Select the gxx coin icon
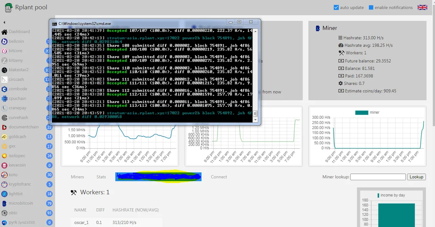The width and height of the screenshot is (435, 227). click(4, 146)
